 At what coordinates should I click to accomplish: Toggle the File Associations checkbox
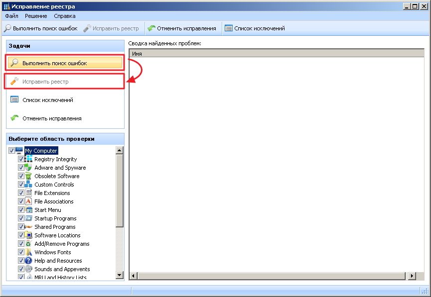(x=21, y=201)
